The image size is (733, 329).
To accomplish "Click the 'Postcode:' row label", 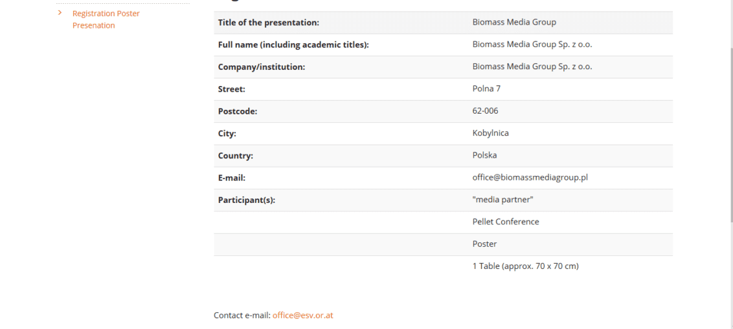I will coord(238,112).
